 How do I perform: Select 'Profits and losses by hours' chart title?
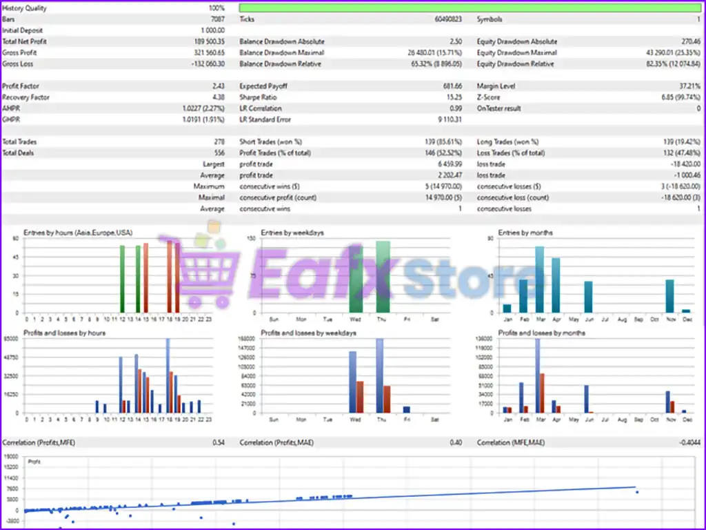pyautogui.click(x=64, y=333)
